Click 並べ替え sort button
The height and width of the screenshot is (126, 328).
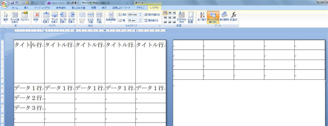pos(202,17)
